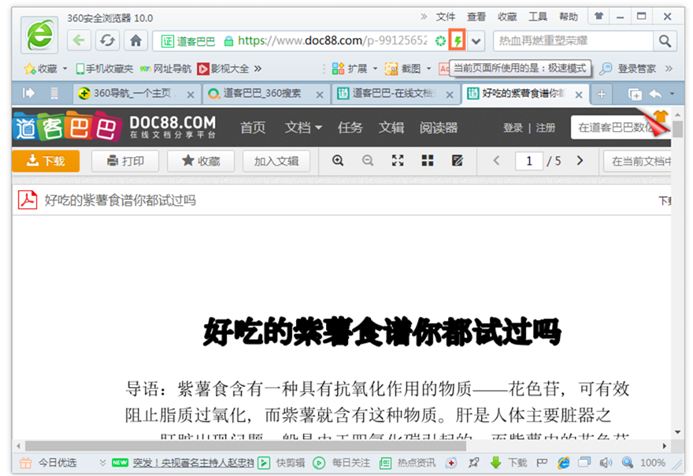Close the 好吃的紫薯食谱 tab
Image resolution: width=693 pixels, height=476 pixels.
[579, 95]
